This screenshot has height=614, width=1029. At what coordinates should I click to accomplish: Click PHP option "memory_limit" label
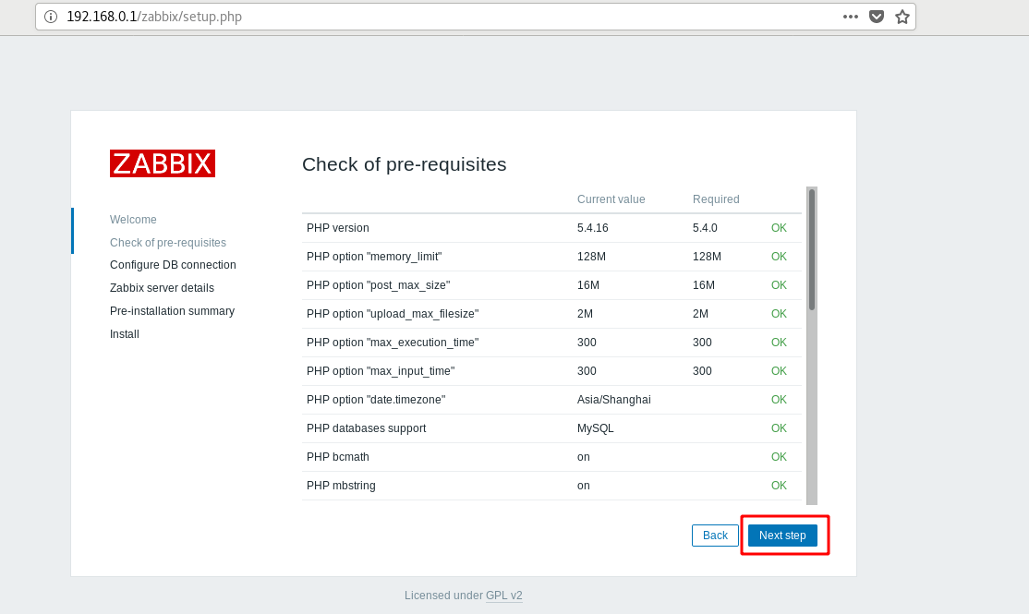[x=374, y=257]
